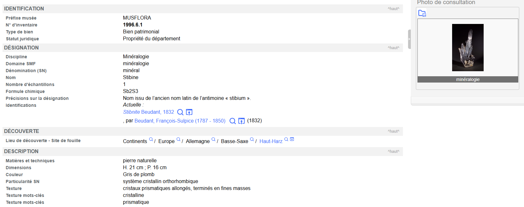
Task: Click the search icon next to Basse-Saxe
Action: click(x=252, y=140)
